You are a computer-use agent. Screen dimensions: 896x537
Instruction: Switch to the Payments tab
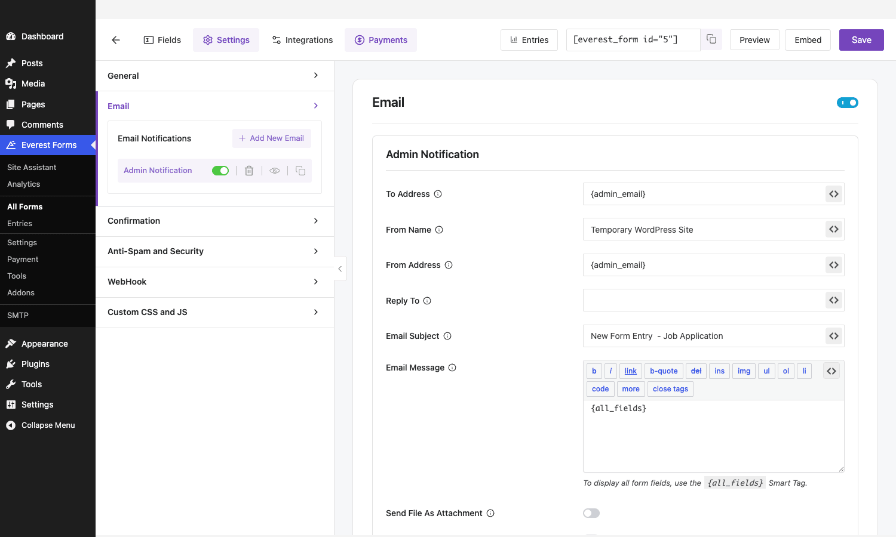point(381,40)
